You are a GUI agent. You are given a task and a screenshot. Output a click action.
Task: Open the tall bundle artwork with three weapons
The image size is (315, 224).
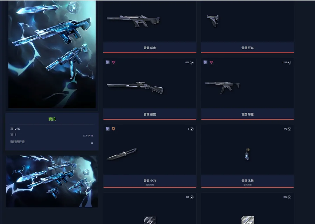point(52,55)
